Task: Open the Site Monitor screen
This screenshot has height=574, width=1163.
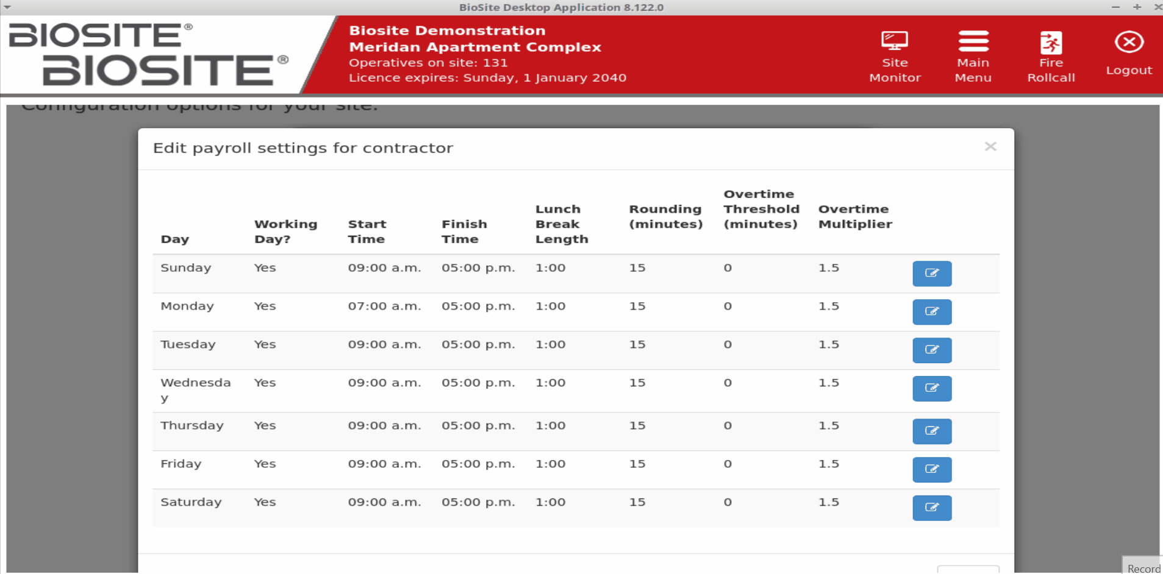Action: (895, 57)
